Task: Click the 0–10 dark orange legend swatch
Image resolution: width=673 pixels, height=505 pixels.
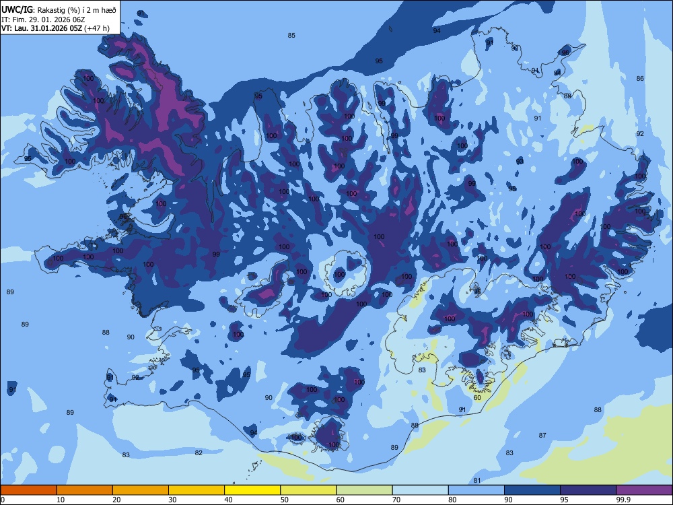Action: coord(28,490)
